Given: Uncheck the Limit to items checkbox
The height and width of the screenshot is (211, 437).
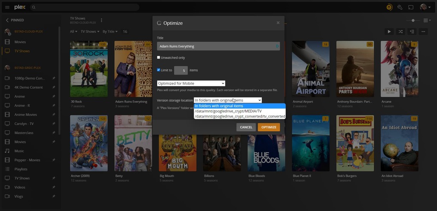Looking at the screenshot, I should tap(159, 70).
